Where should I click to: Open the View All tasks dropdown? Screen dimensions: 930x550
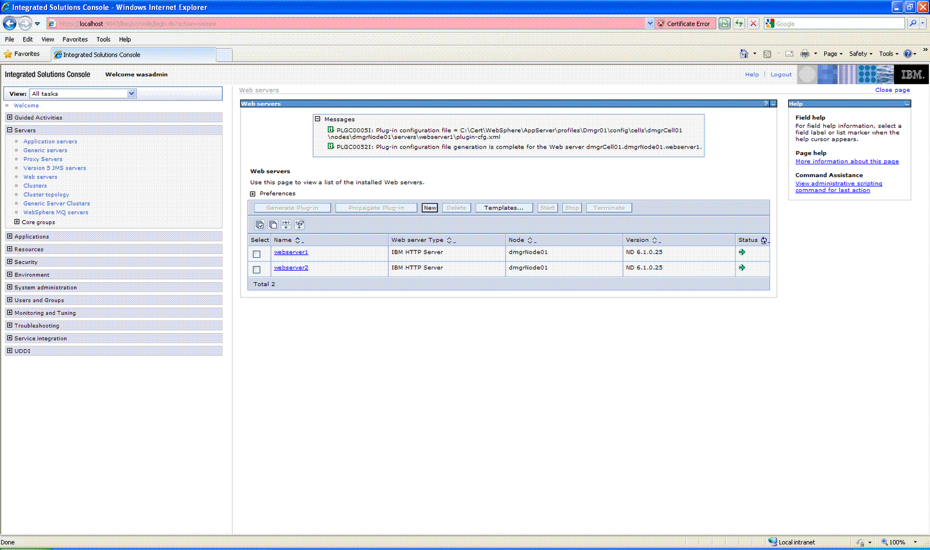point(83,94)
